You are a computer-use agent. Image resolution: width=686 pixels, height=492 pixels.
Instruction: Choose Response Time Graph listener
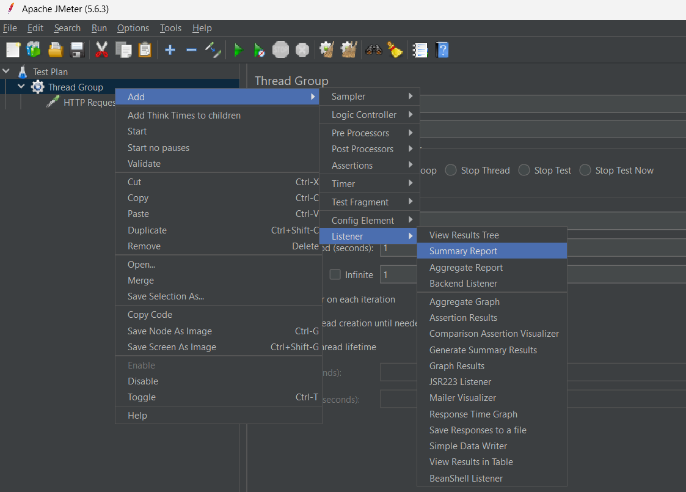pyautogui.click(x=492, y=414)
